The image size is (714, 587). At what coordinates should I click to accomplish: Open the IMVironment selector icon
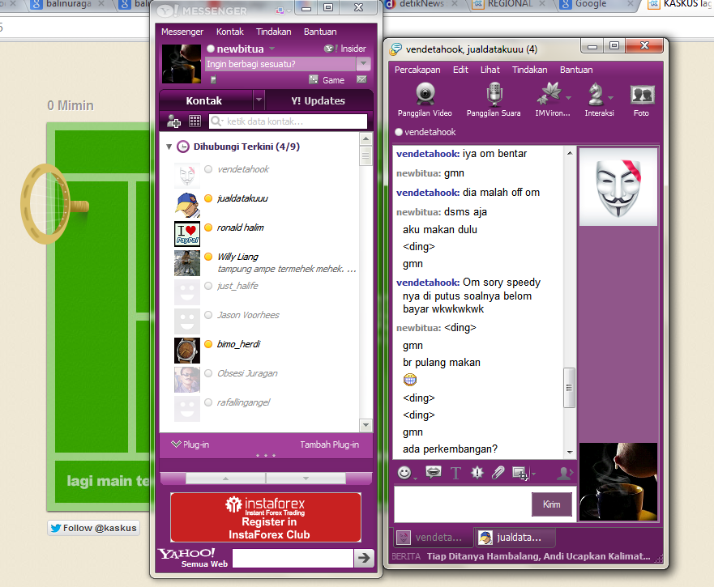tap(549, 93)
